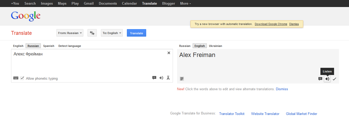Choose Ukrainian as the target language
This screenshot has width=349, height=133.
(215, 46)
